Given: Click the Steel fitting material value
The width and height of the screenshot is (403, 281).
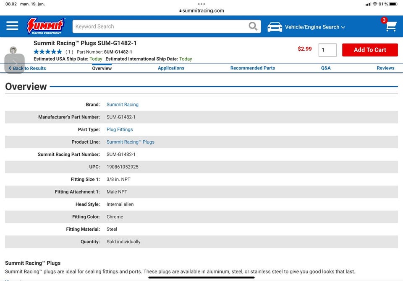Looking at the screenshot, I should (x=112, y=229).
